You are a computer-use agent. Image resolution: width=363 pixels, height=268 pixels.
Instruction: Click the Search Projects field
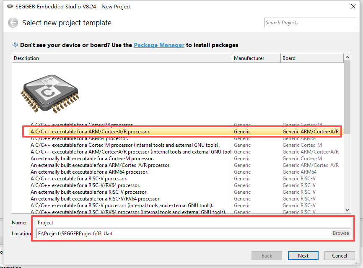click(x=310, y=23)
